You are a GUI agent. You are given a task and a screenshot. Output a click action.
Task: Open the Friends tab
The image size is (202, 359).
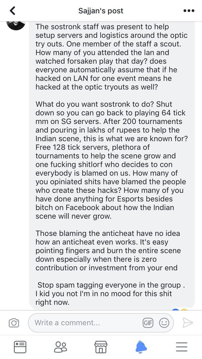pos(61,347)
